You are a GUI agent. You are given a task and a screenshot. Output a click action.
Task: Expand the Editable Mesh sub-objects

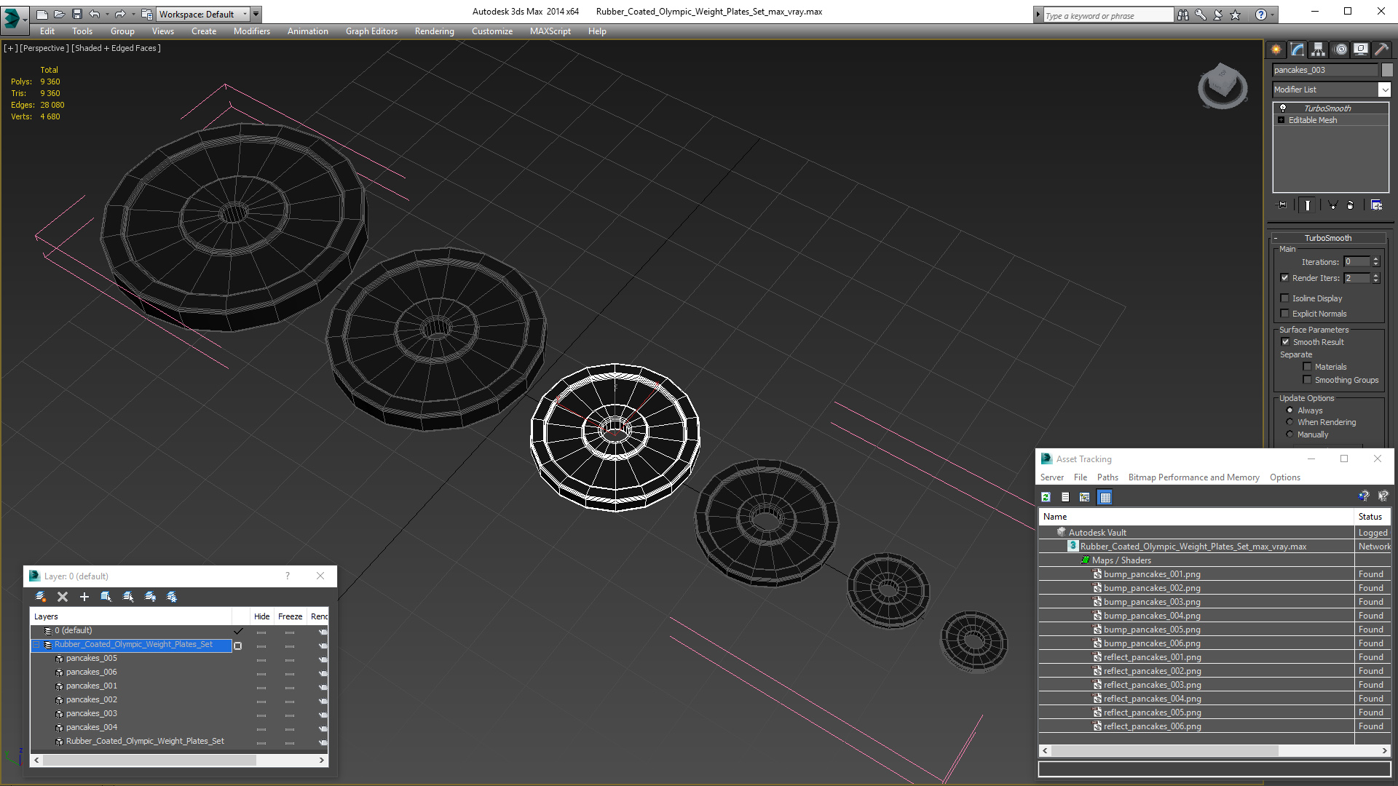pyautogui.click(x=1281, y=120)
